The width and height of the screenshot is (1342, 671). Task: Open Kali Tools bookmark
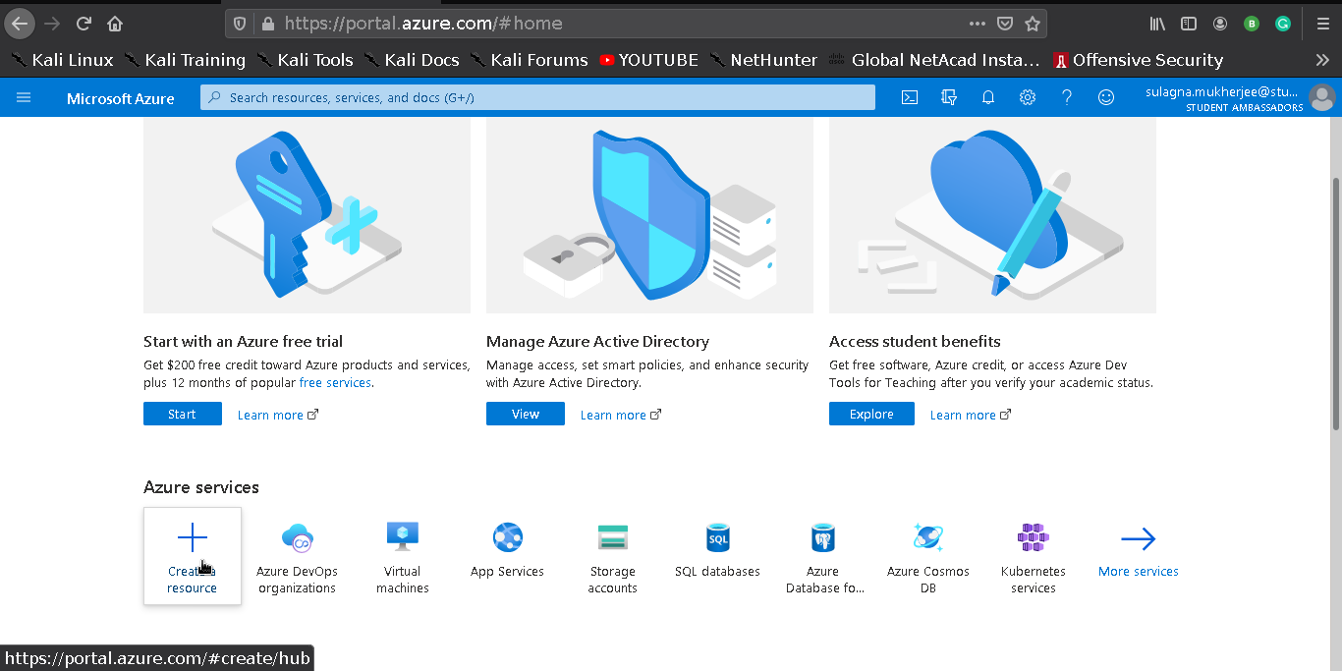pos(305,60)
